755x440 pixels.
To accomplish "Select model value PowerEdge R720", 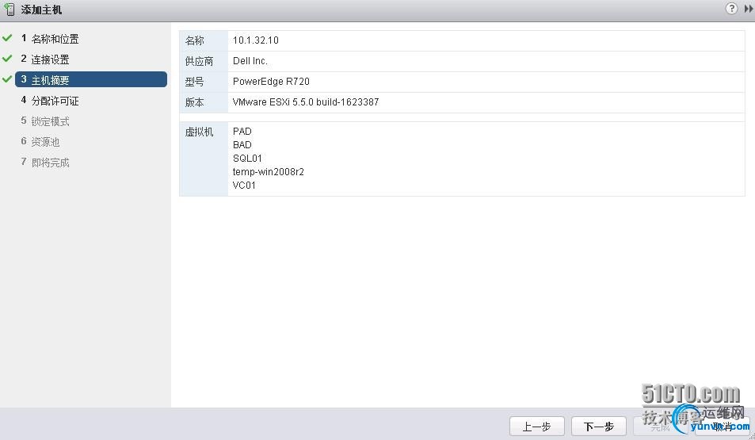I will [271, 82].
